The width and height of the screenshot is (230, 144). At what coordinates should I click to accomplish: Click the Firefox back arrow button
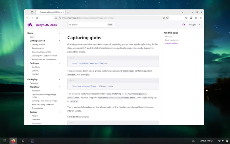click(27, 18)
